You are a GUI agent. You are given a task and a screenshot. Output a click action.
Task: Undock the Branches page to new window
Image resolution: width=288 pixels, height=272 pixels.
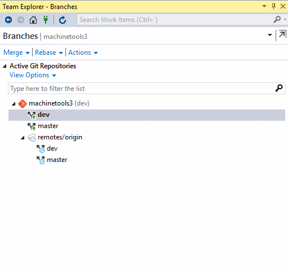click(282, 34)
